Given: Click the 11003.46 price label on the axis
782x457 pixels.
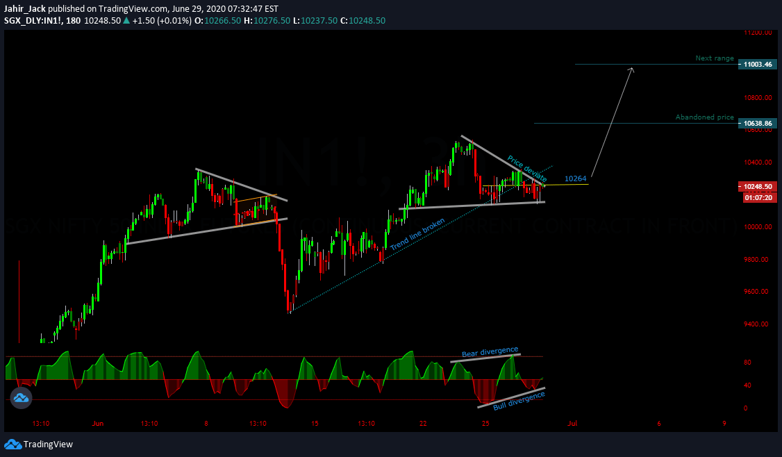Looking at the screenshot, I should point(757,64).
